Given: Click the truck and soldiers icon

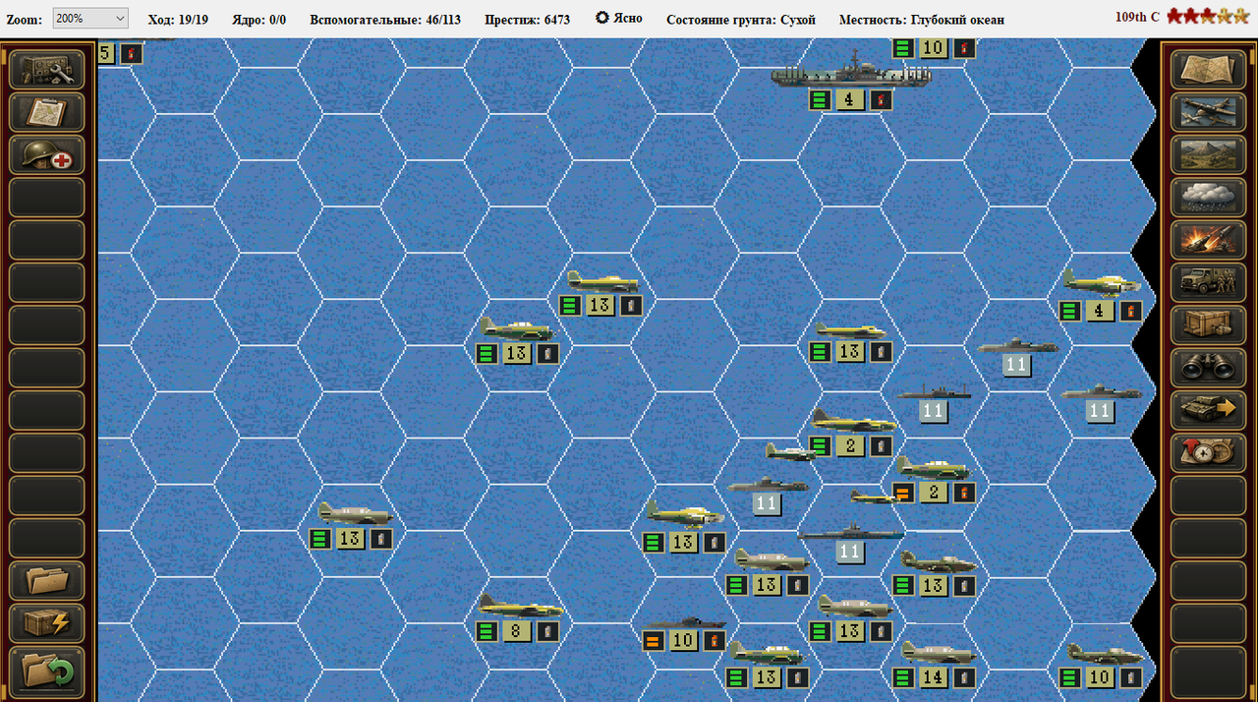Looking at the screenshot, I should [x=1210, y=282].
